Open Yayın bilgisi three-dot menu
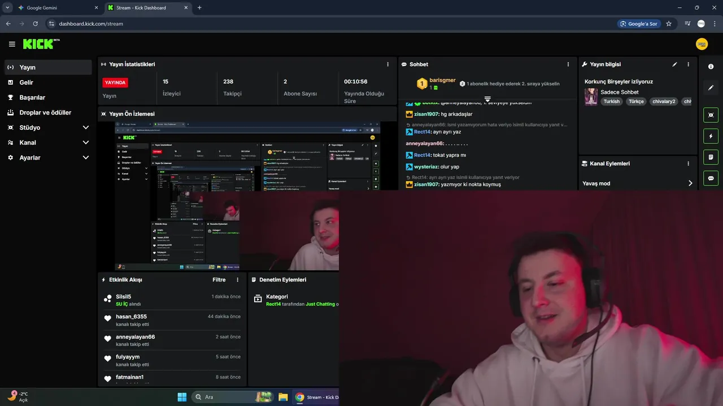723x406 pixels. 688,64
